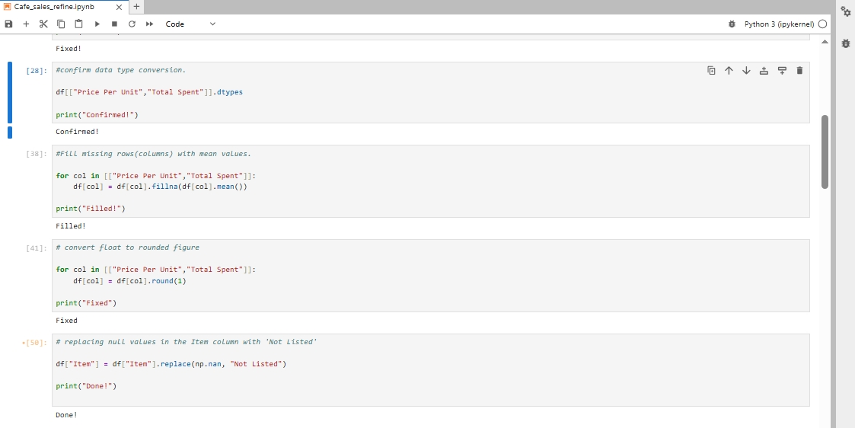The width and height of the screenshot is (855, 428).
Task: Click the '#confirm data type conversion.' comment
Action: pos(120,70)
